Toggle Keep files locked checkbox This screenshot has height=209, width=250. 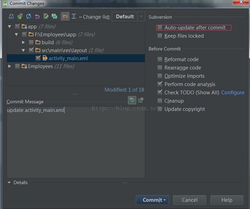[160, 36]
